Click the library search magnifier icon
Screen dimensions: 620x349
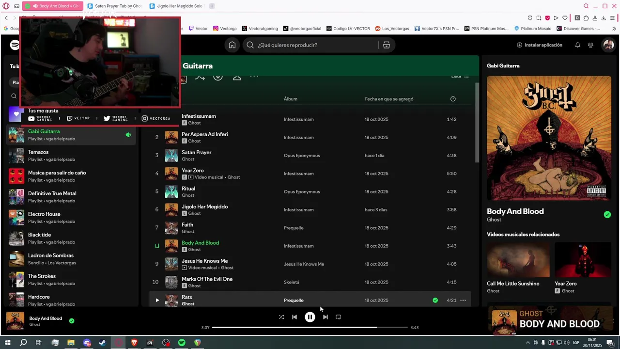14,96
